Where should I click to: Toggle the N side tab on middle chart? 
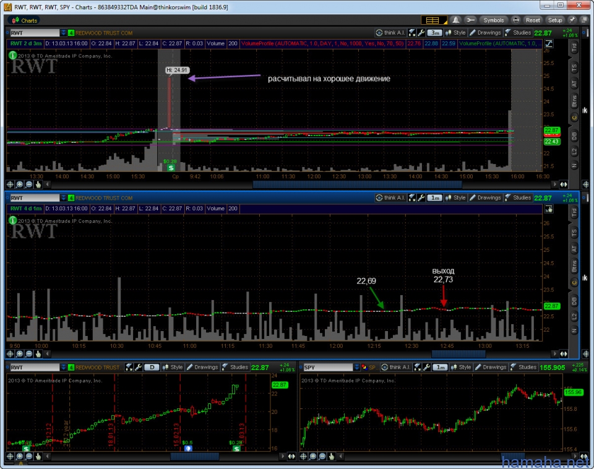click(574, 331)
